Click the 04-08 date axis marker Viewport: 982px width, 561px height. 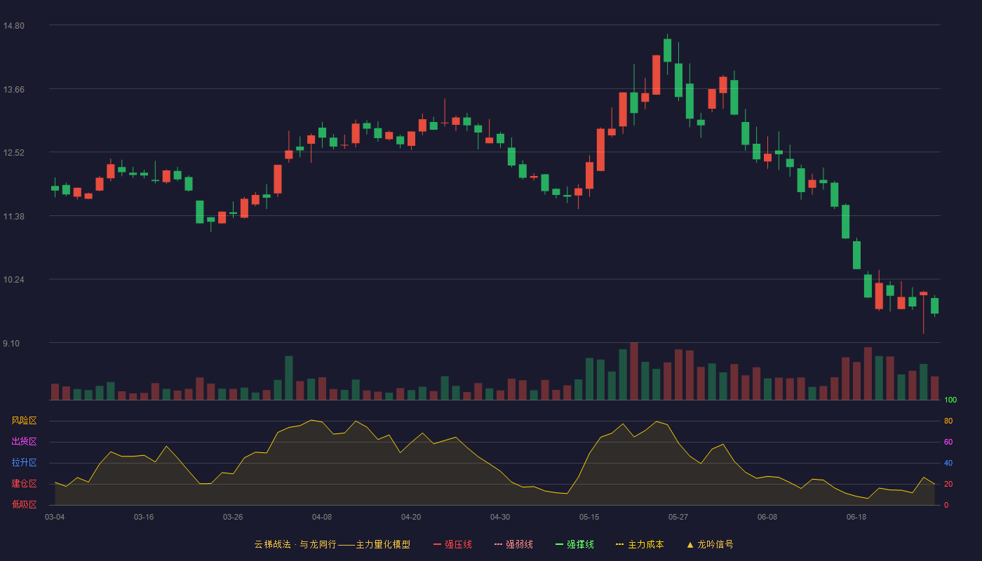click(x=322, y=517)
